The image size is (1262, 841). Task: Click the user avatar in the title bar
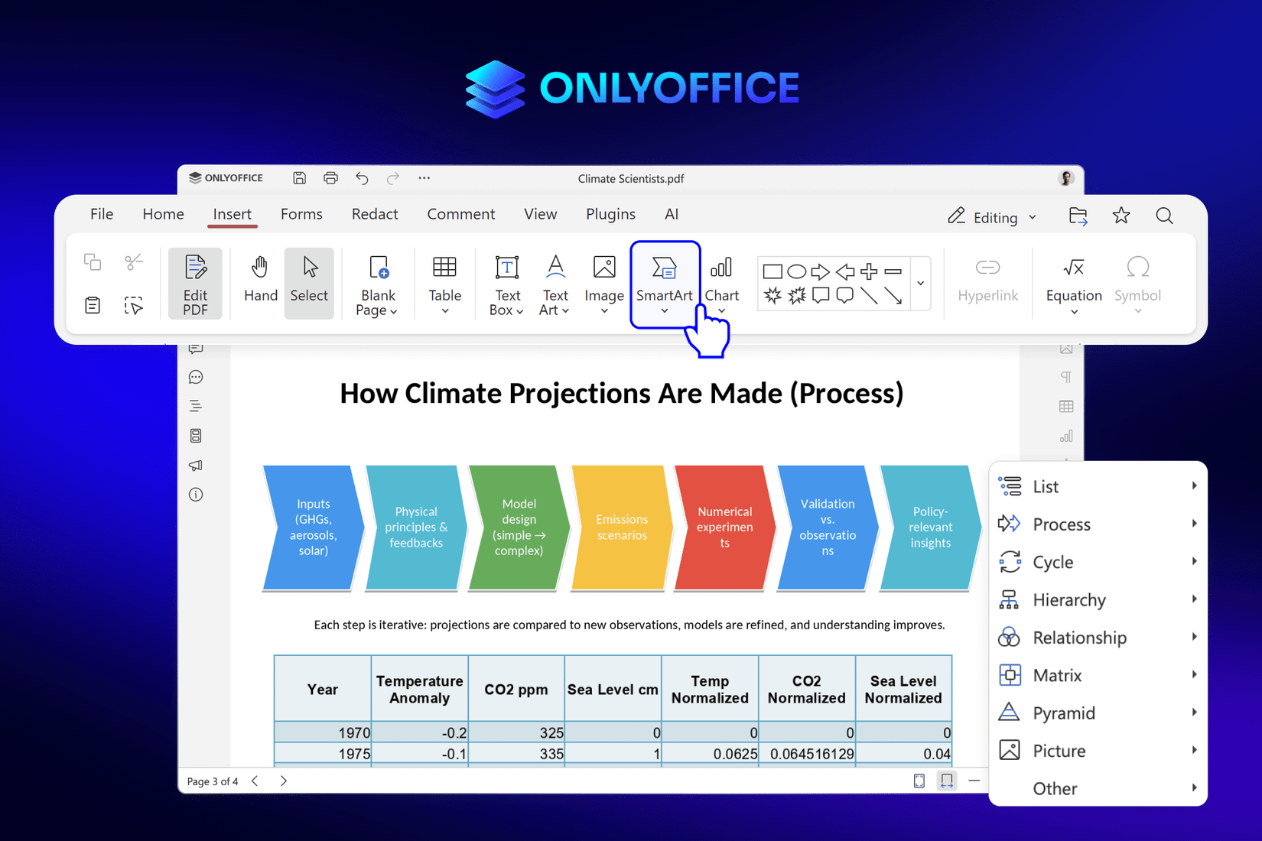[x=1066, y=178]
